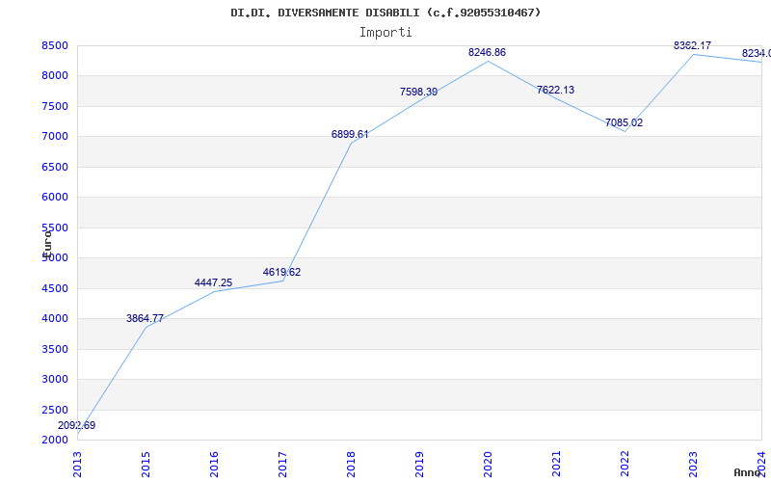Select the 2092.69 data label
This screenshot has height=482, width=771.
(77, 425)
